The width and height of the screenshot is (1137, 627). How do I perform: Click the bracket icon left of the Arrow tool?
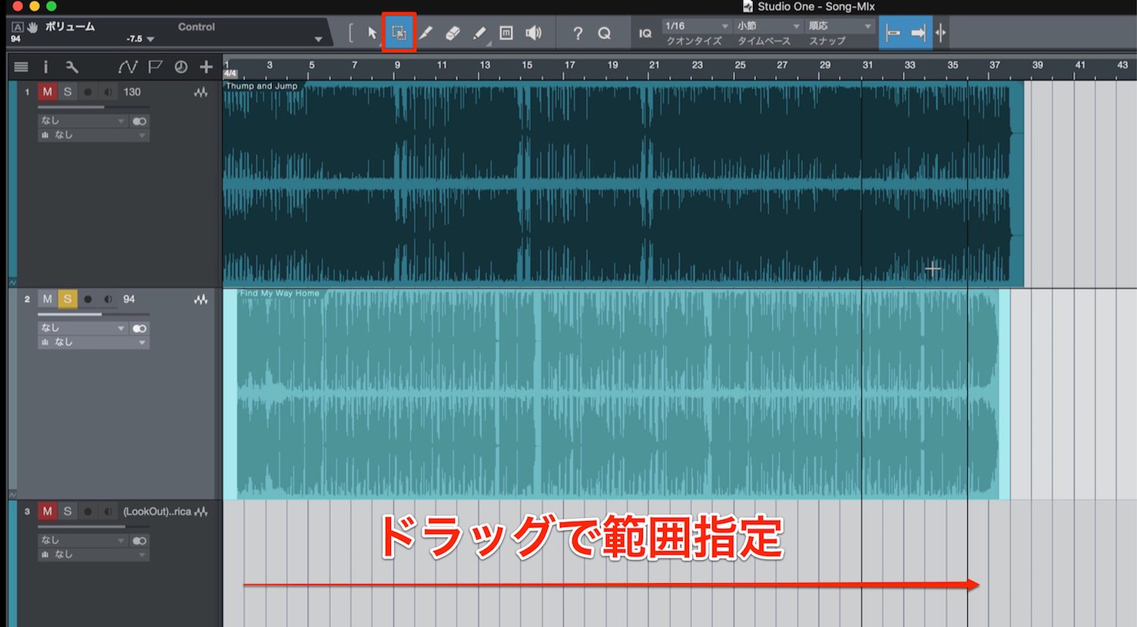click(x=351, y=33)
